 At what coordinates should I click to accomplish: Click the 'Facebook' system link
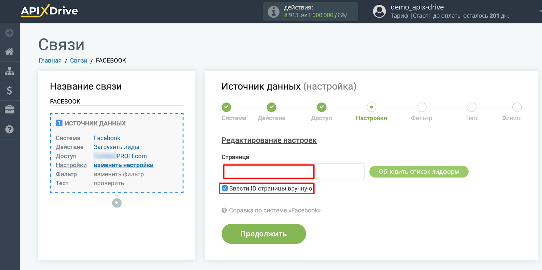click(107, 138)
